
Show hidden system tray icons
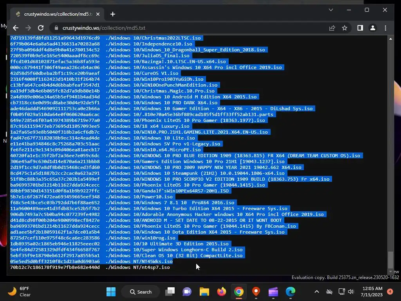pyautogui.click(x=316, y=292)
